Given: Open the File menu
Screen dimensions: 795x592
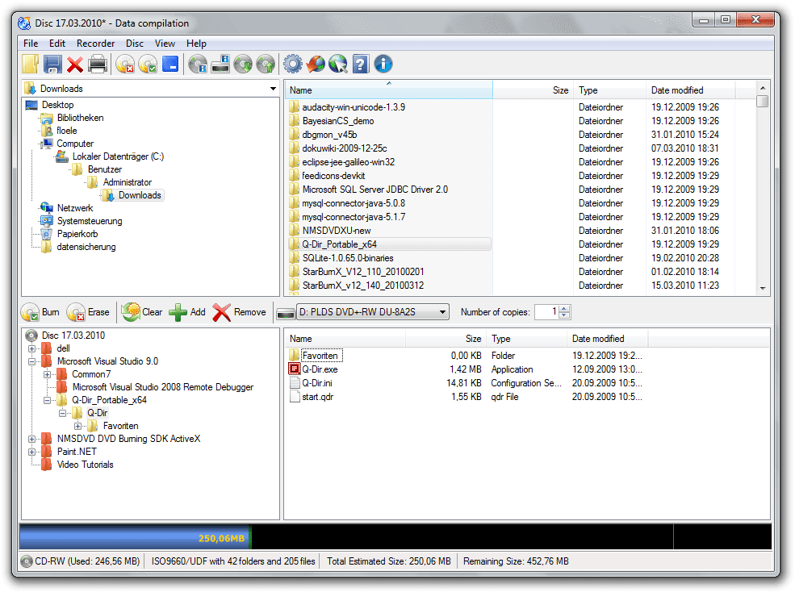Looking at the screenshot, I should point(31,44).
